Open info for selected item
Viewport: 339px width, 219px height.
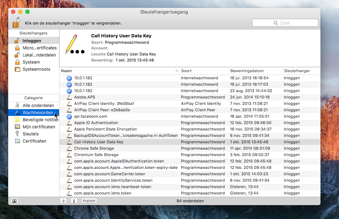click(74, 201)
